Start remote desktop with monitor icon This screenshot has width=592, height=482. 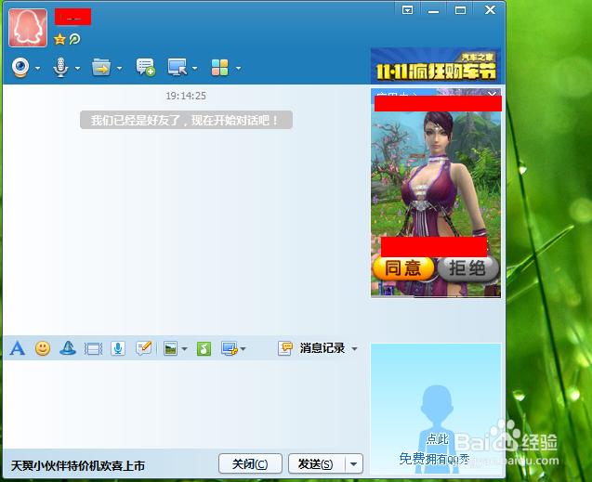pyautogui.click(x=178, y=67)
